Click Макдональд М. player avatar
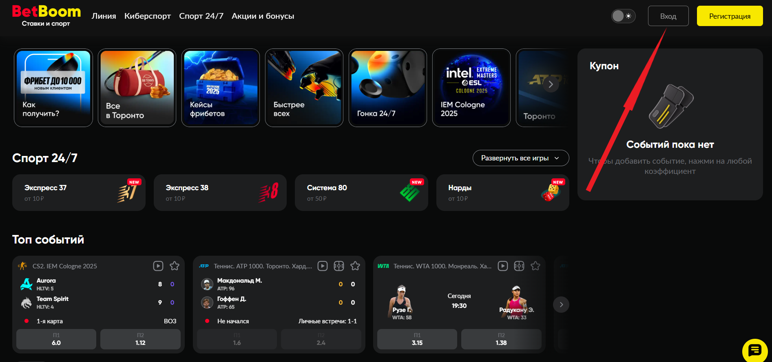The image size is (772, 362). (x=207, y=284)
